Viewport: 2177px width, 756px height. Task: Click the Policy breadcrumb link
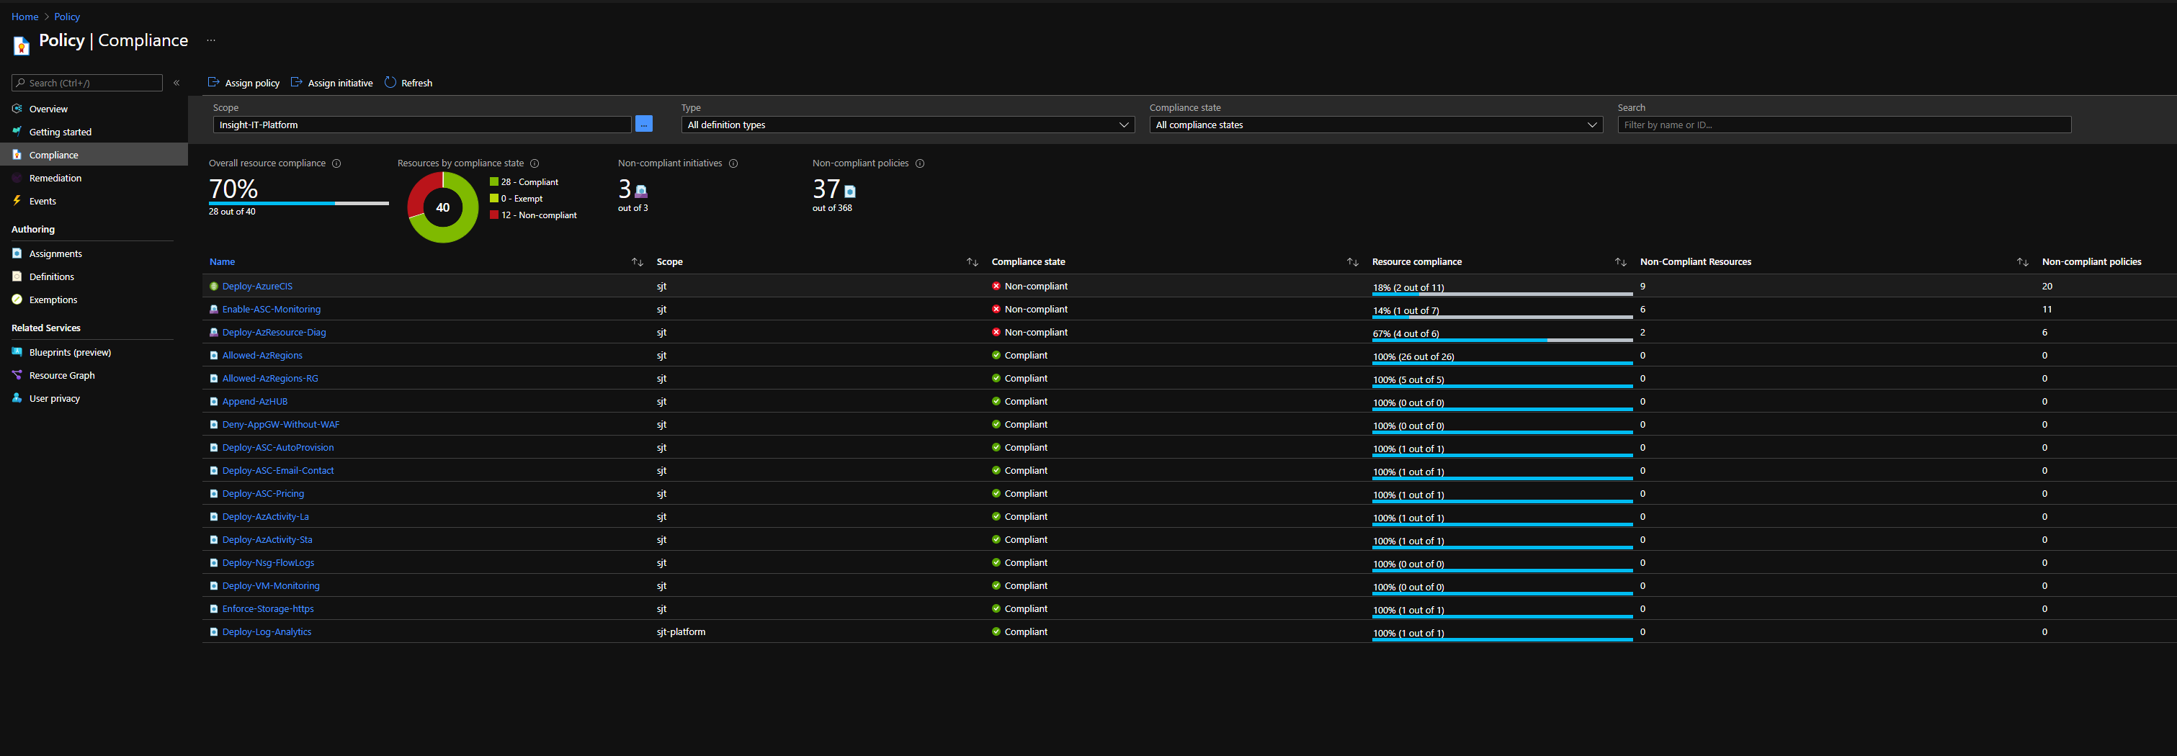(67, 17)
